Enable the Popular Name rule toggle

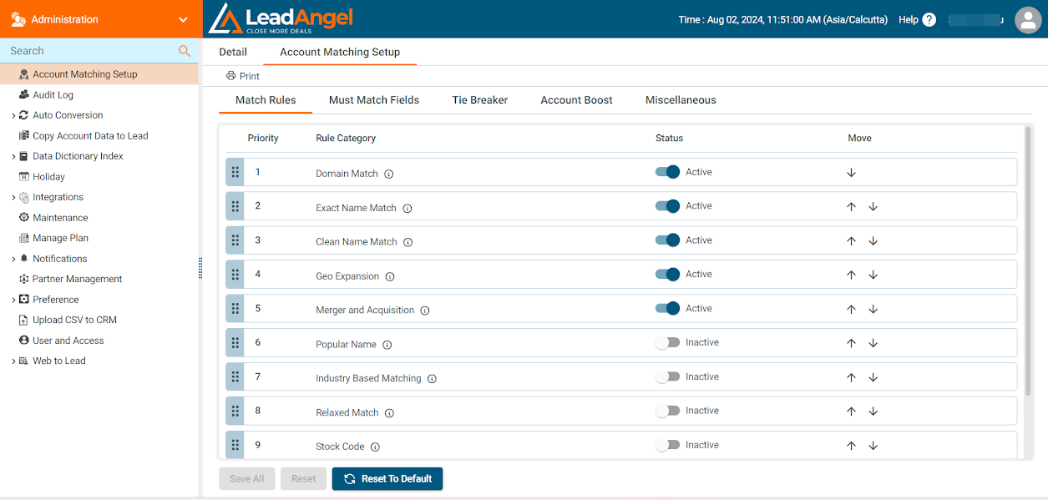pos(667,342)
